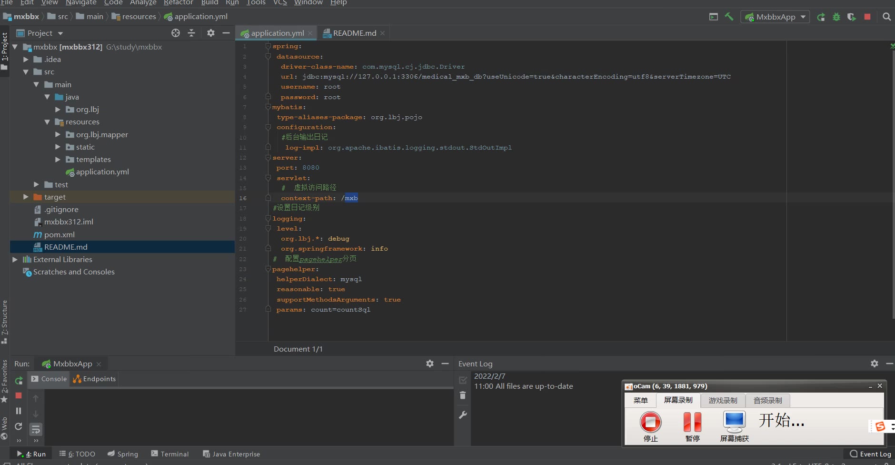Stop the running MxbbxApp from the top toolbar
Viewport: 895px width, 465px height.
coord(867,17)
